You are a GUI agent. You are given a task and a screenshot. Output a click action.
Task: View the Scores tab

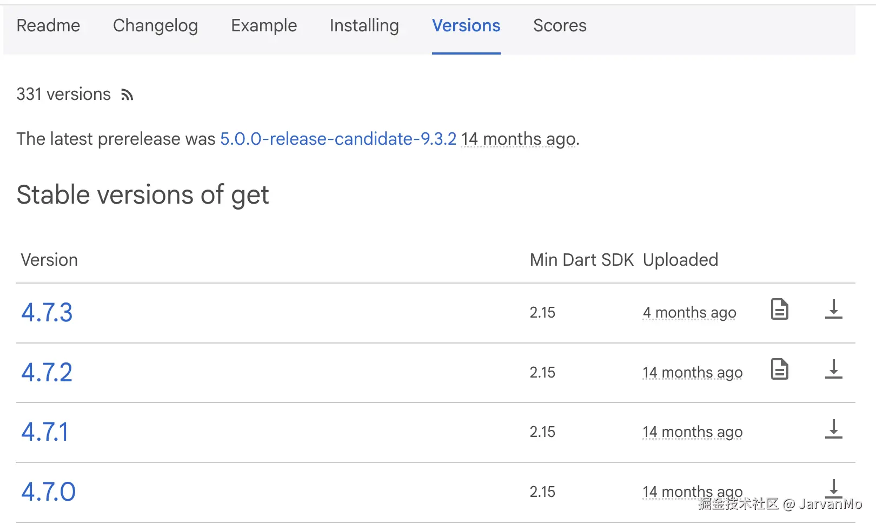tap(560, 25)
